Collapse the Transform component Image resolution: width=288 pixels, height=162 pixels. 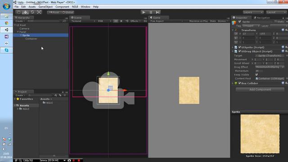point(233,30)
